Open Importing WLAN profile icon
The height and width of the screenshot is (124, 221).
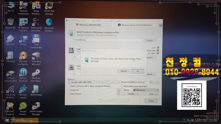(x=10, y=92)
